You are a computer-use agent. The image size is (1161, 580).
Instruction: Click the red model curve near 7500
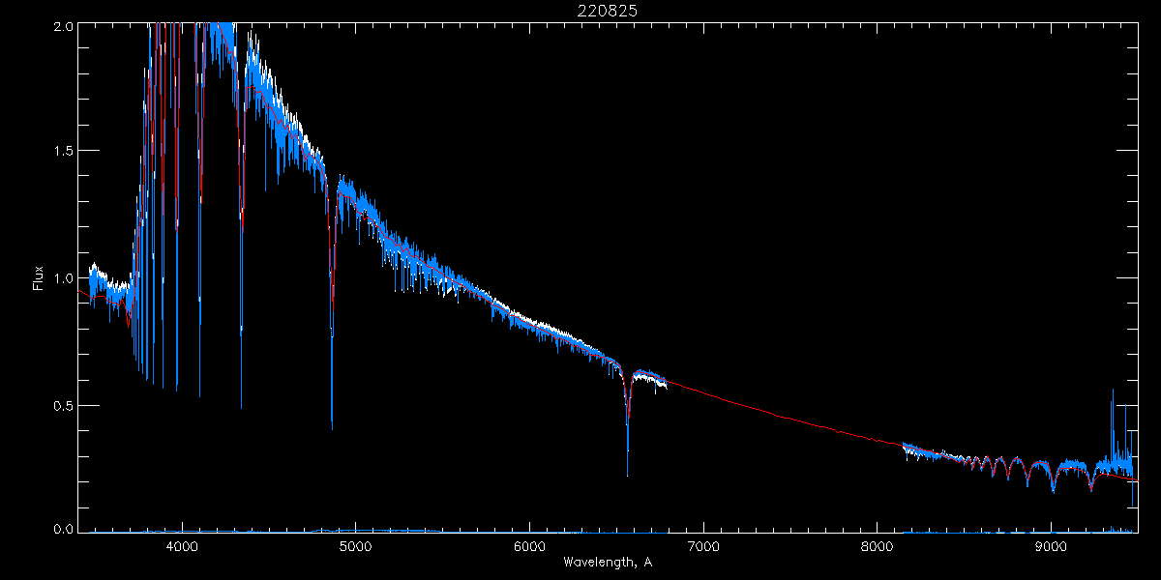pos(789,419)
